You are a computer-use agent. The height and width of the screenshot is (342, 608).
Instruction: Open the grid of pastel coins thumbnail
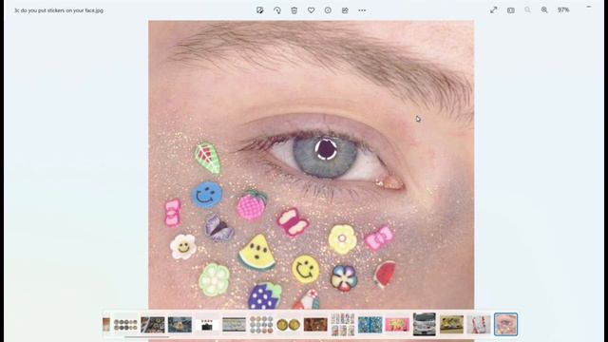(x=261, y=325)
